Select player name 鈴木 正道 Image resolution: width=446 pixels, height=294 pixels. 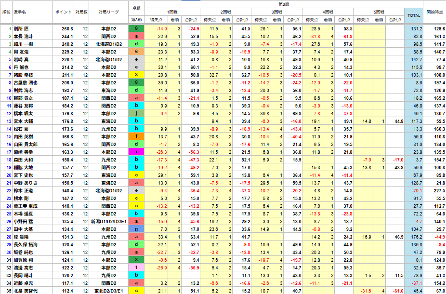pos(23,191)
